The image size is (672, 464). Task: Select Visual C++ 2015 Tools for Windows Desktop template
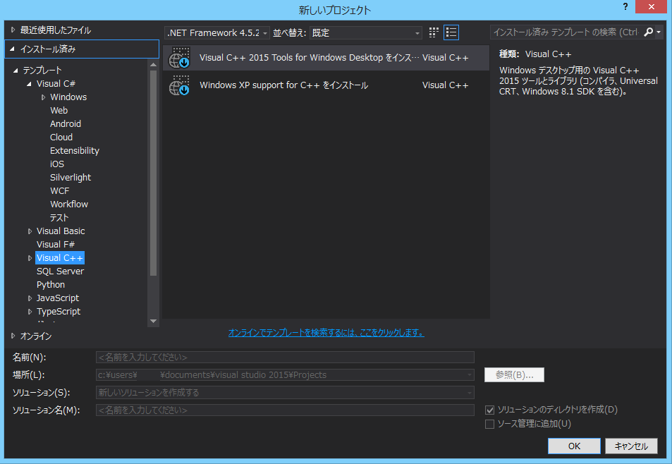[x=326, y=58]
